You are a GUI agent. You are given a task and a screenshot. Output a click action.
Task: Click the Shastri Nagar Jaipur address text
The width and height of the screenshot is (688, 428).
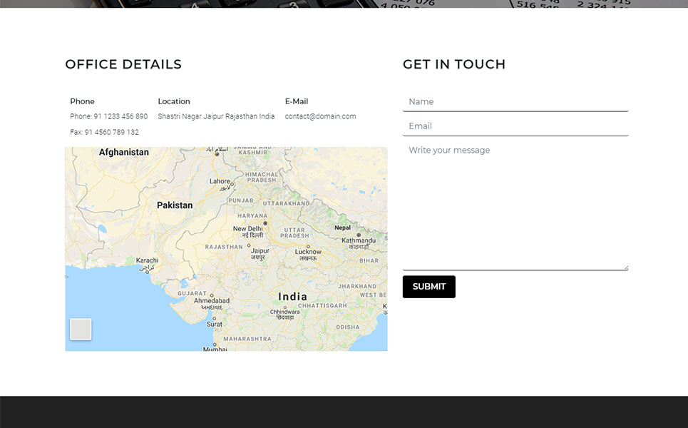tap(216, 116)
